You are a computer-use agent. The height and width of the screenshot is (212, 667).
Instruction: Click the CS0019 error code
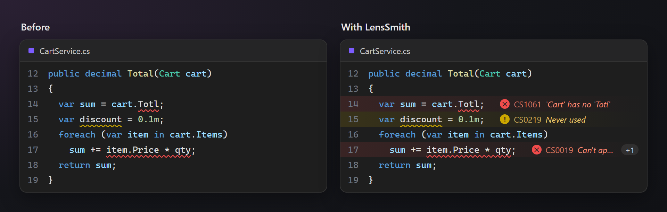559,150
